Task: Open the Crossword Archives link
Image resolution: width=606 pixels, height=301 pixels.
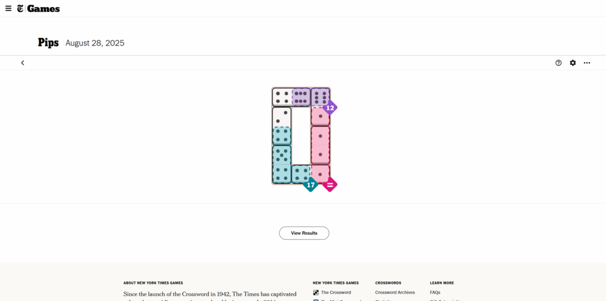Action: point(395,292)
